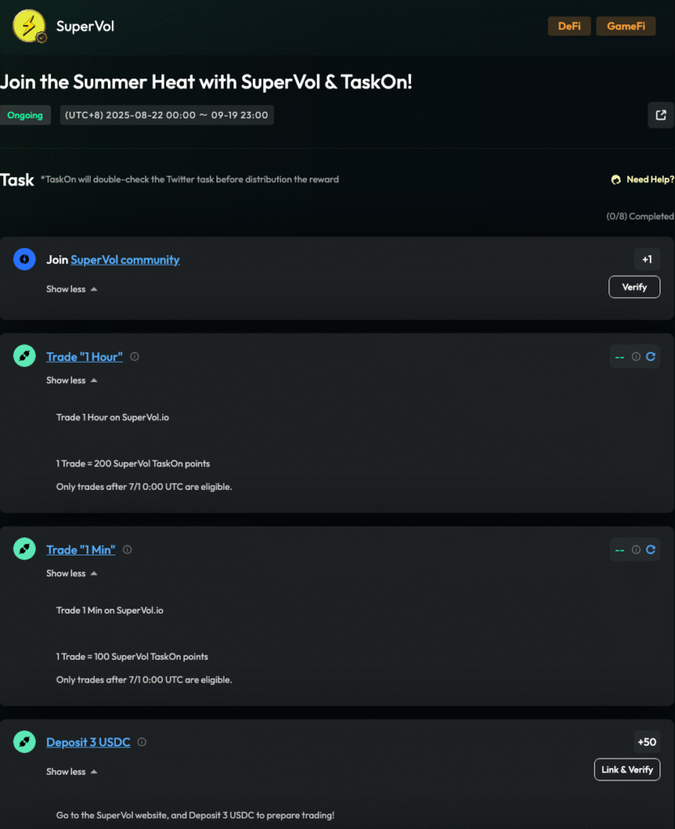Select the DeFi category tag

tap(570, 26)
